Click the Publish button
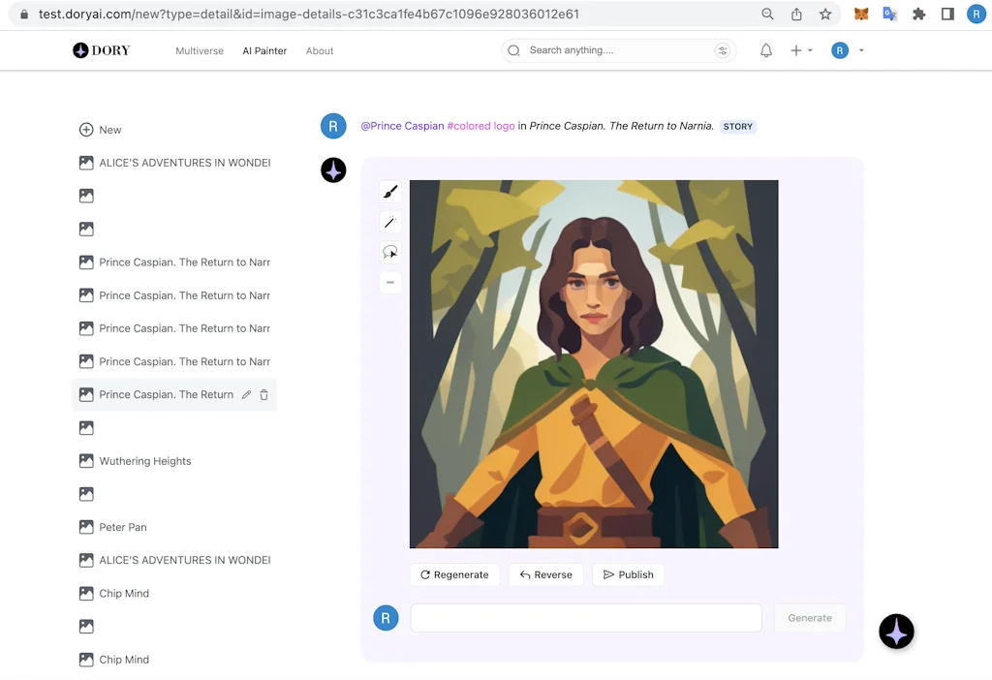 (628, 574)
